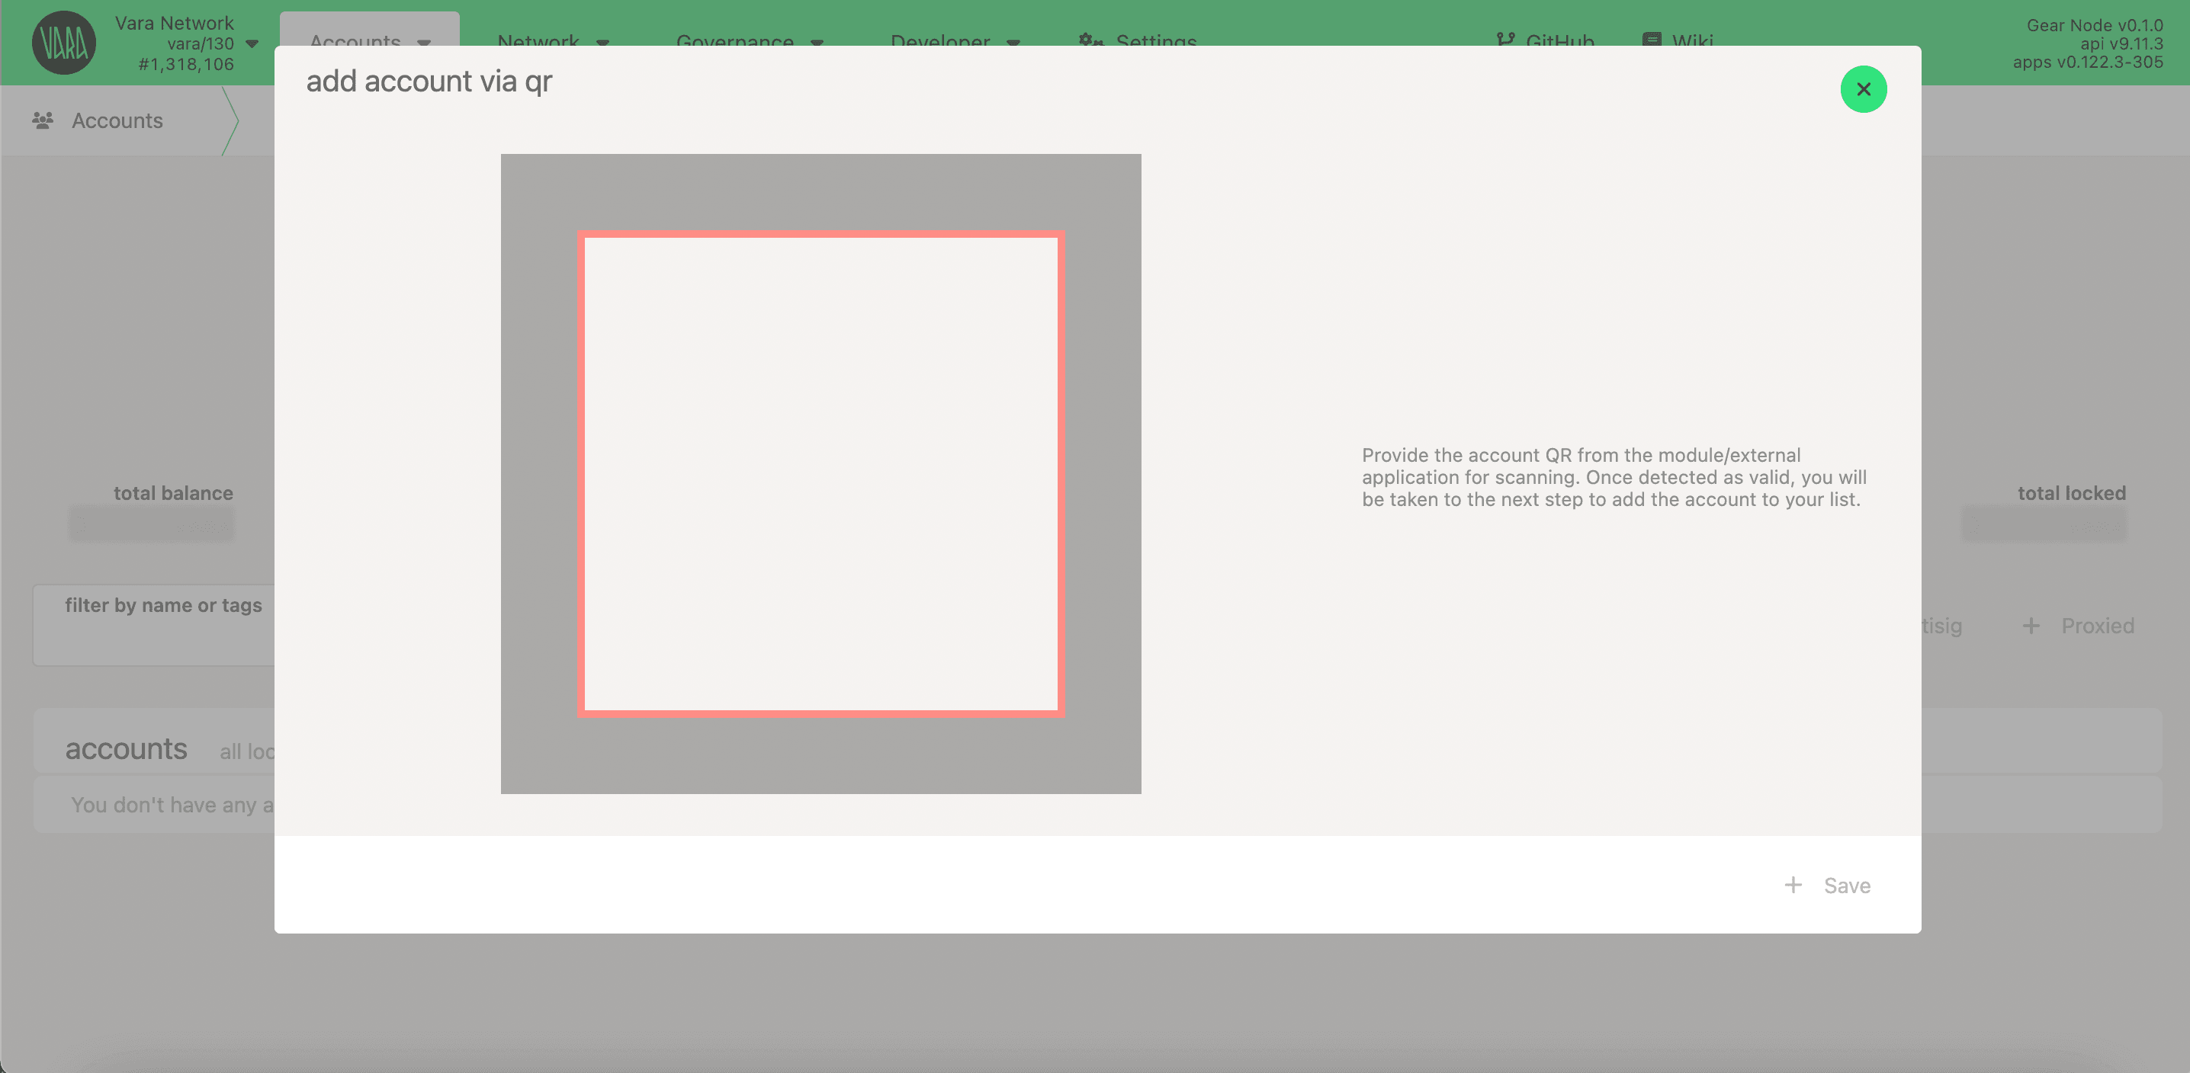The height and width of the screenshot is (1073, 2190).
Task: Click the QR scanner viewfinder area
Action: pos(820,473)
